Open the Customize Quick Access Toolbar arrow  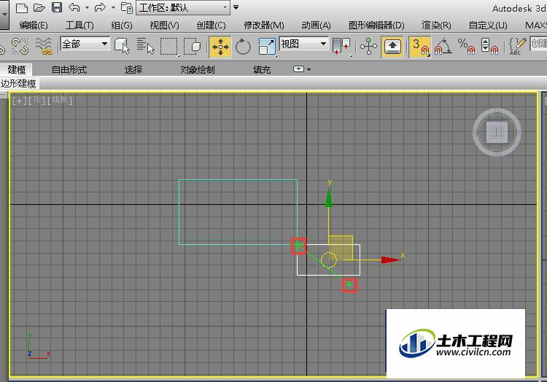tap(236, 7)
